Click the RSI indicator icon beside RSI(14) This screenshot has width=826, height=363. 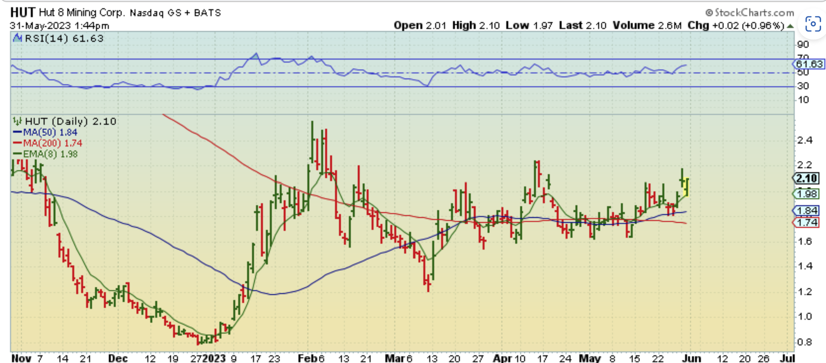click(x=17, y=38)
